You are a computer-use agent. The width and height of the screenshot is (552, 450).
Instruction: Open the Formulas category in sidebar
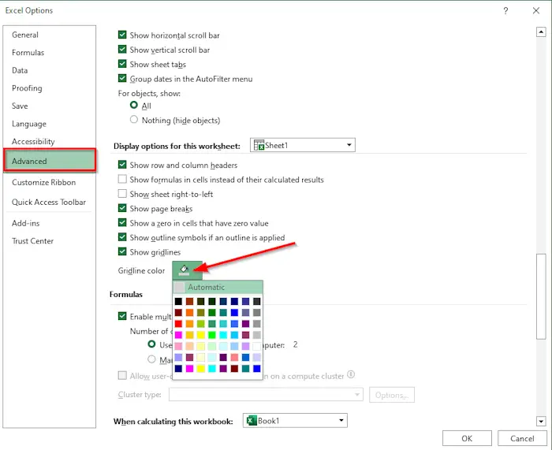(x=28, y=53)
